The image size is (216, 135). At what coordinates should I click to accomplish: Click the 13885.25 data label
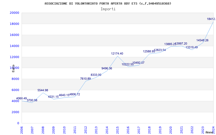click(x=170, y=44)
